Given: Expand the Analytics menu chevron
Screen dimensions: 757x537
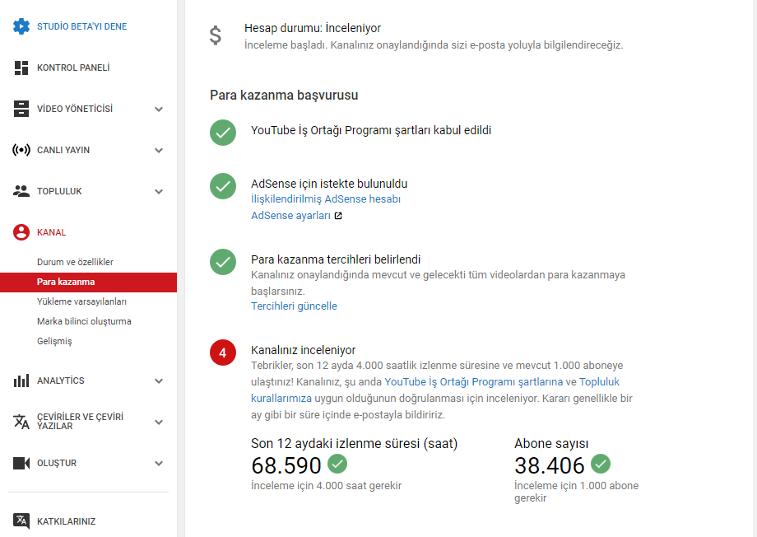Looking at the screenshot, I should pyautogui.click(x=159, y=381).
